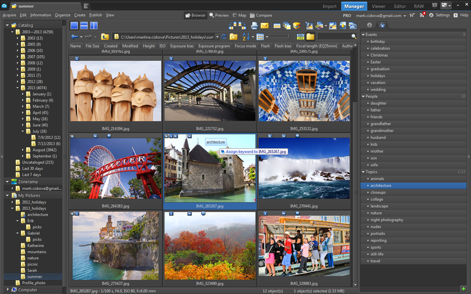
Task: Click the resize icon in the toolbar
Action: [333, 25]
